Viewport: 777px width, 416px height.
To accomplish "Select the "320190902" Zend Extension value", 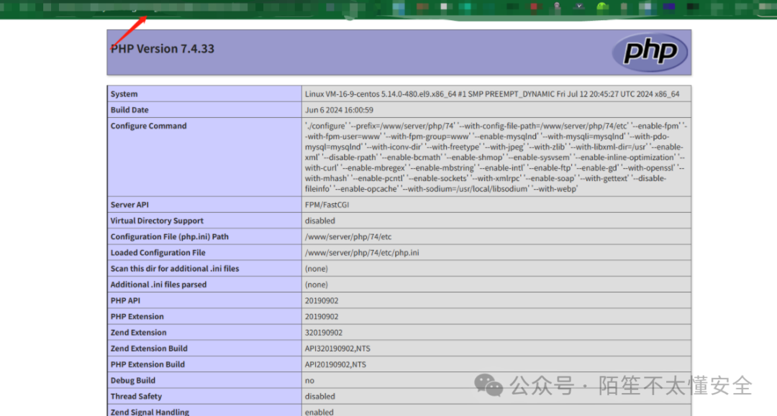I will coord(324,333).
